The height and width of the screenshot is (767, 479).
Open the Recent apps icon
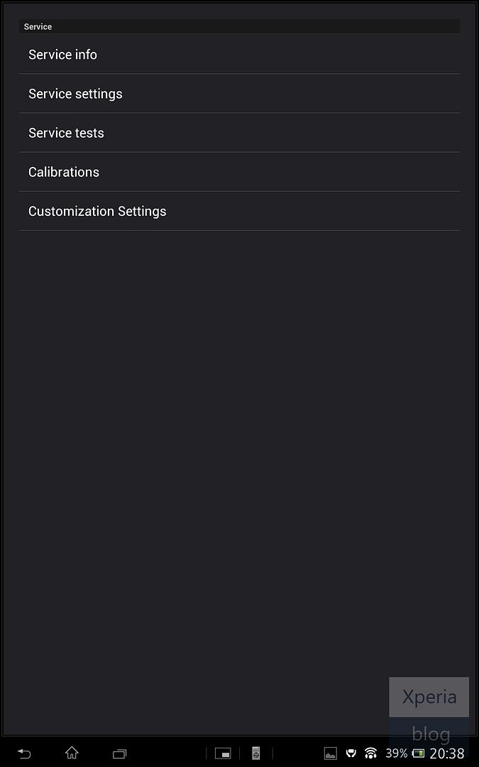[119, 754]
